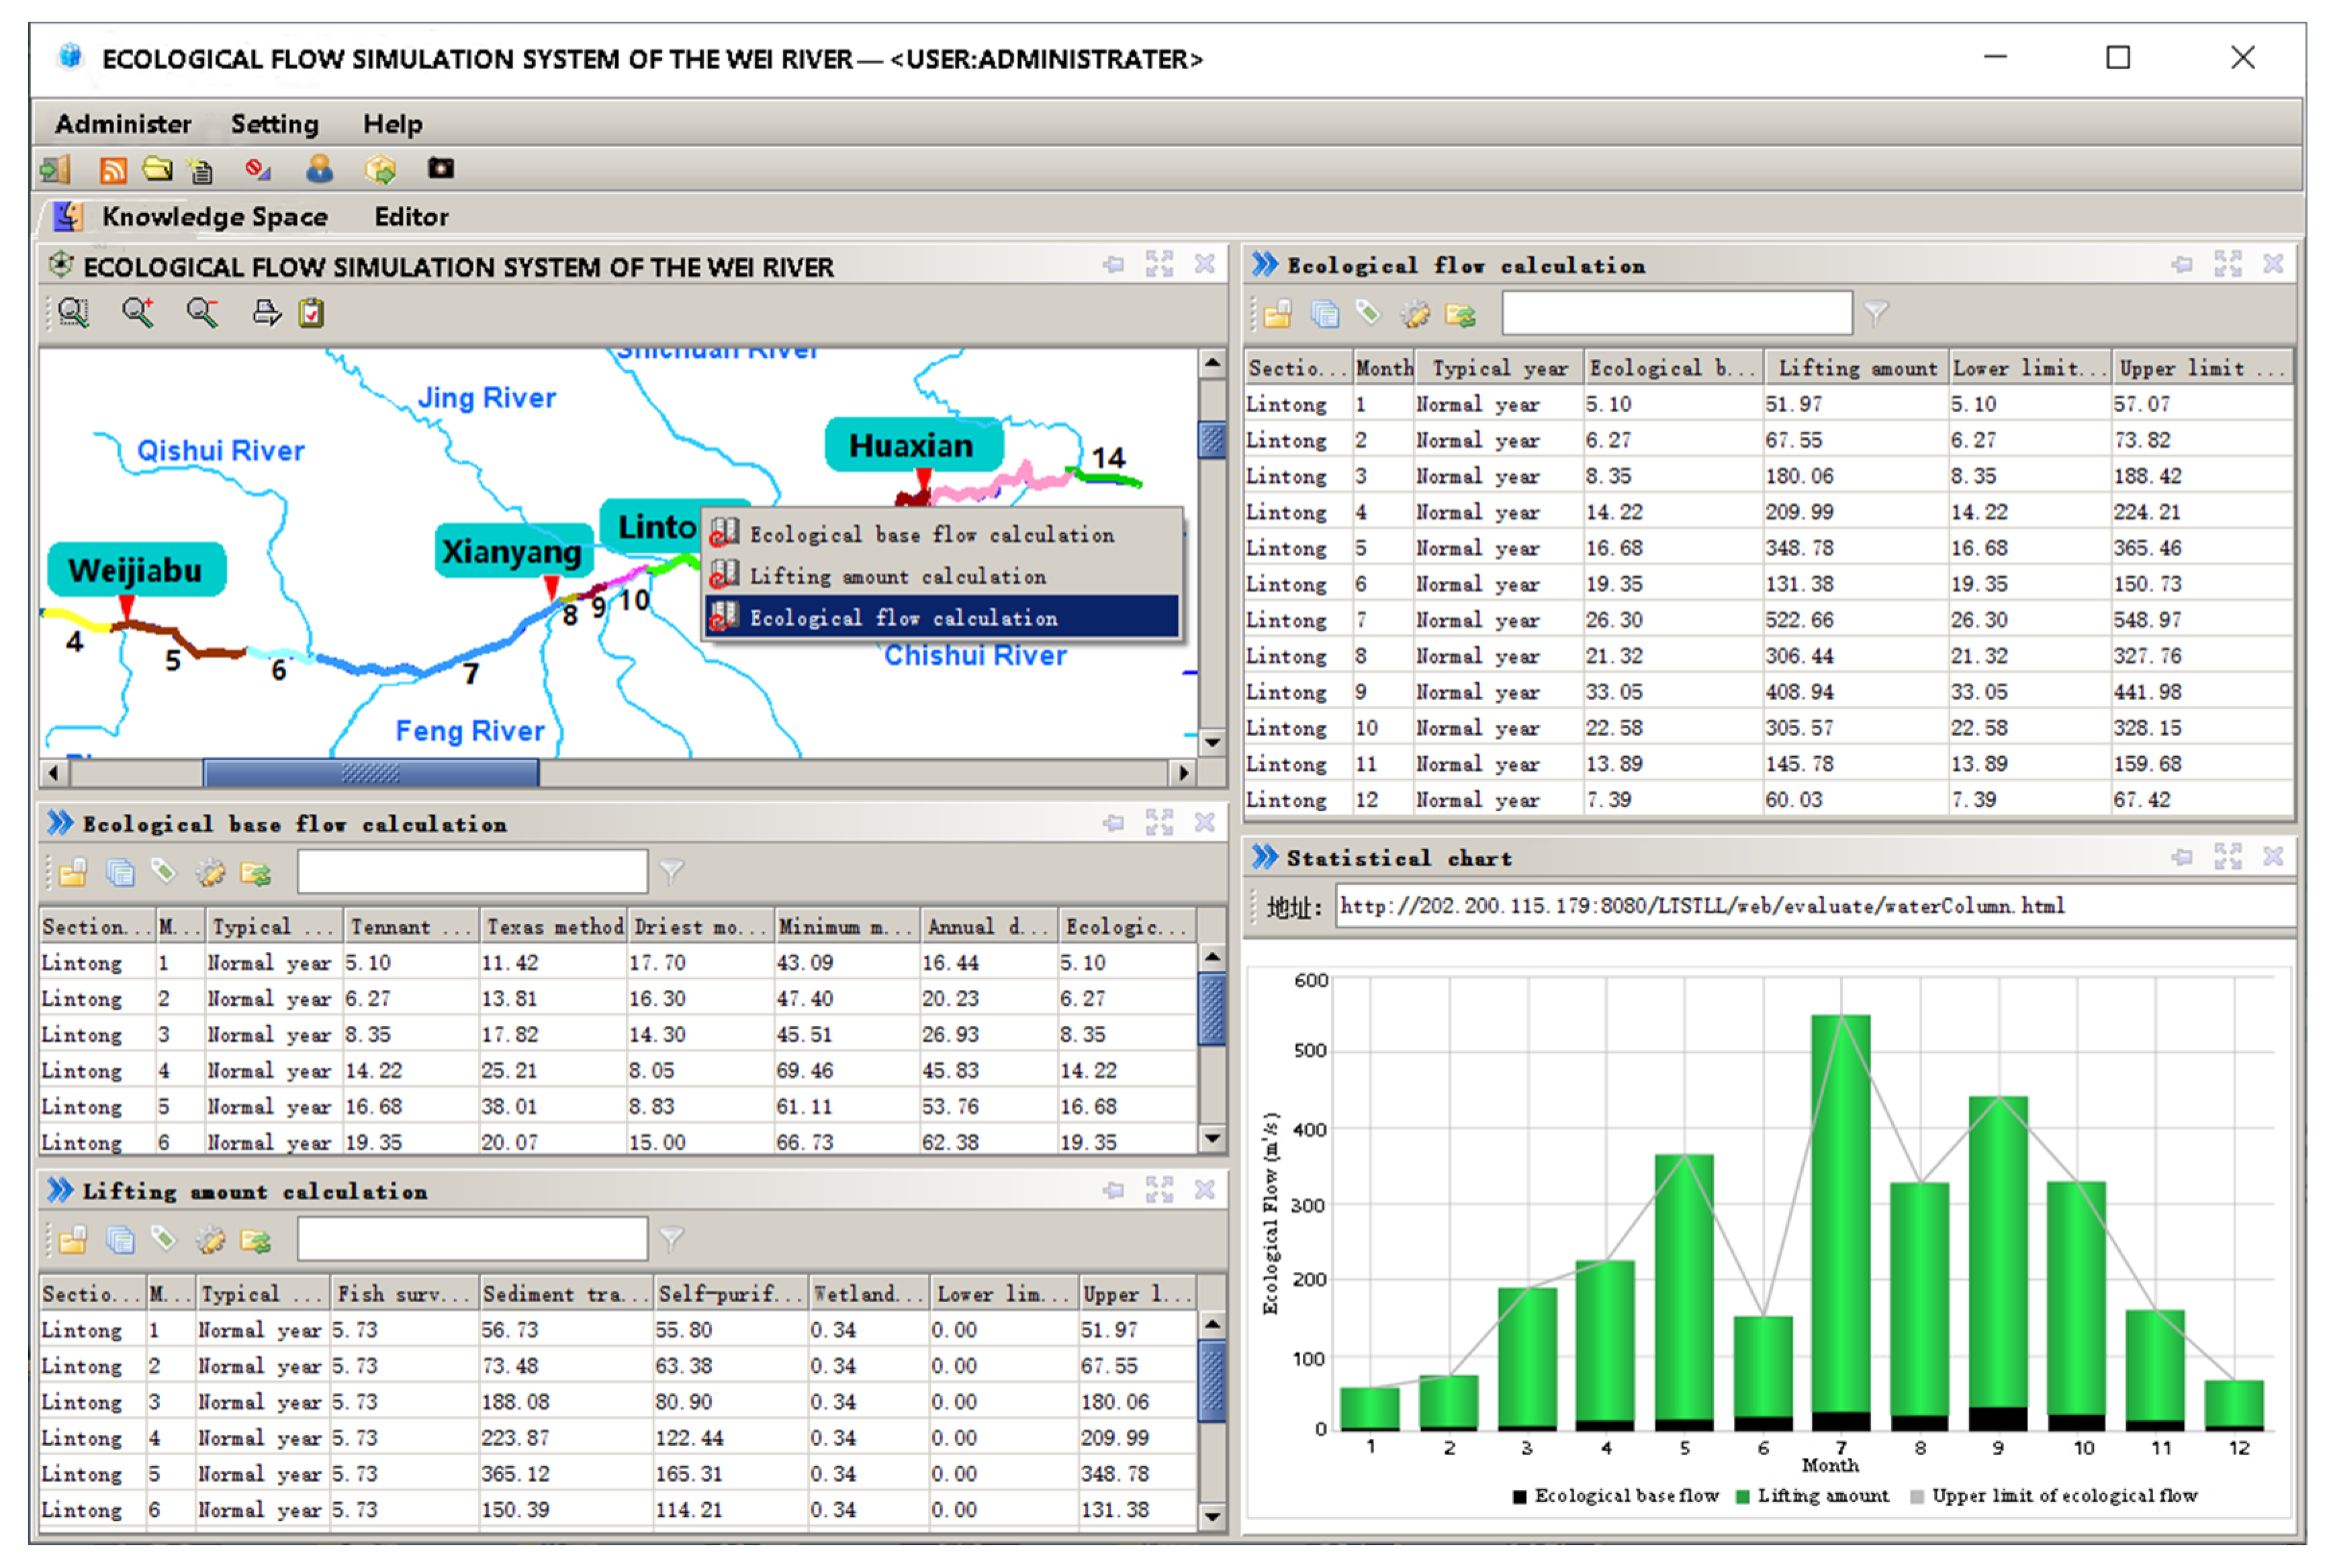
Task: Open the Setting menu
Action: 274,124
